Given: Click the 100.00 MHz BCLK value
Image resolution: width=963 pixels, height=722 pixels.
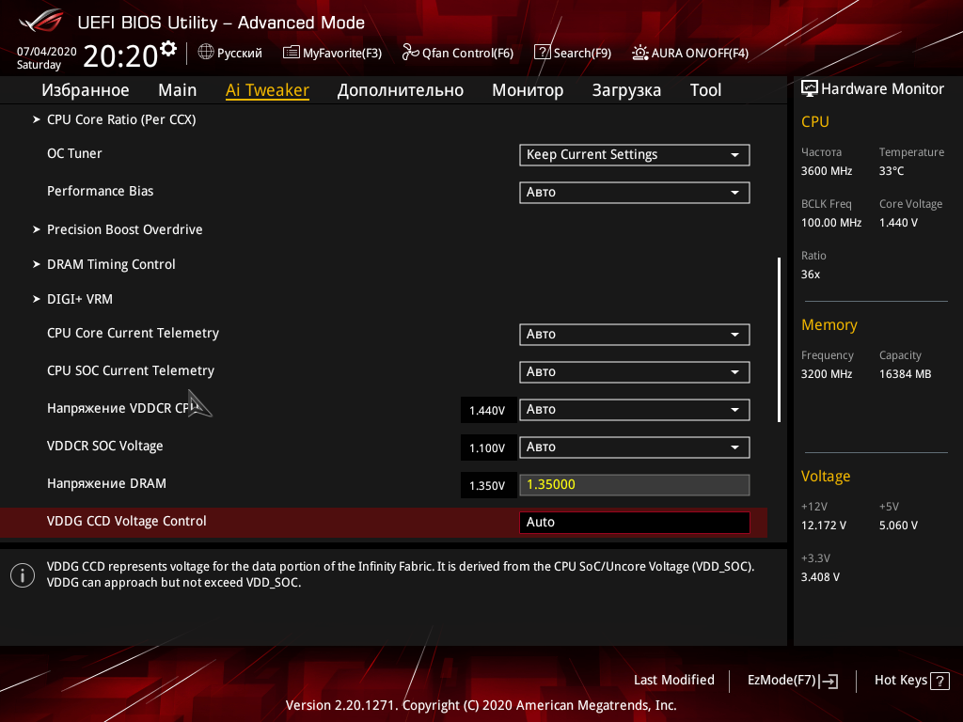Looking at the screenshot, I should point(831,223).
